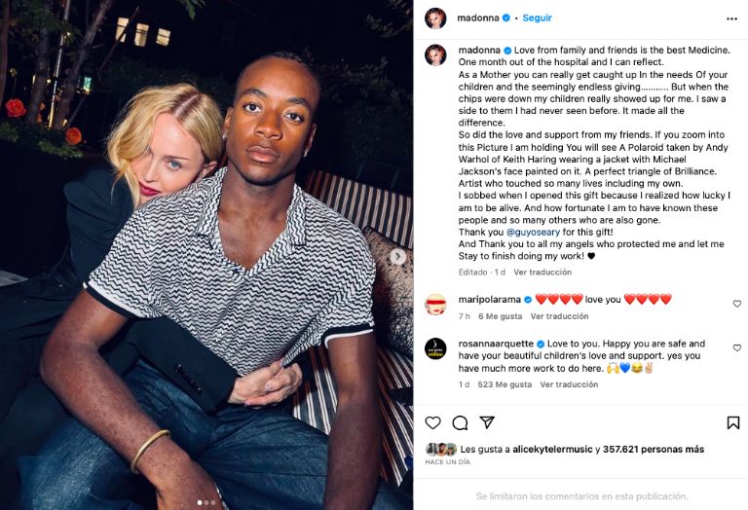Open maripolarama's profile avatar
This screenshot has height=510, width=748.
coord(435,305)
